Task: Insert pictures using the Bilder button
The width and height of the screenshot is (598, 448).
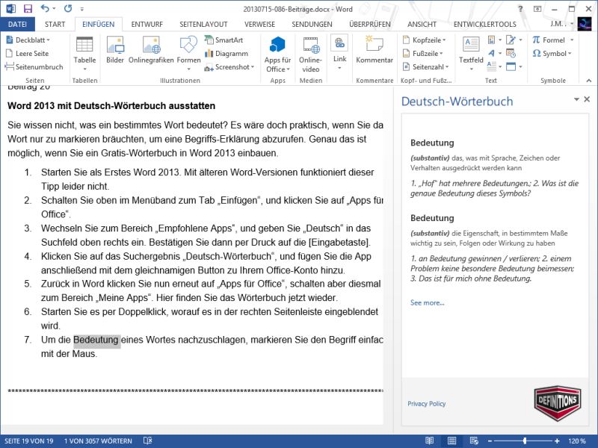Action: click(x=115, y=50)
